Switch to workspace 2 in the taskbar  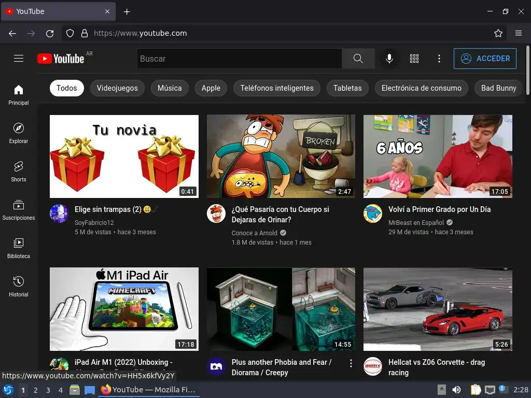36,390
